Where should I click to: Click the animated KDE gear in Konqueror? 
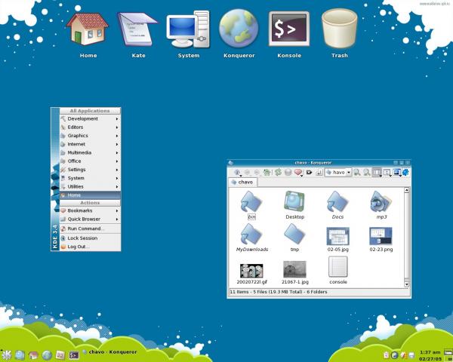[x=405, y=173]
